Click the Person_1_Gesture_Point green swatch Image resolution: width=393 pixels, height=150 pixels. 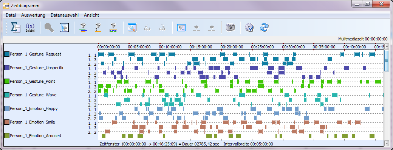pos(7,81)
